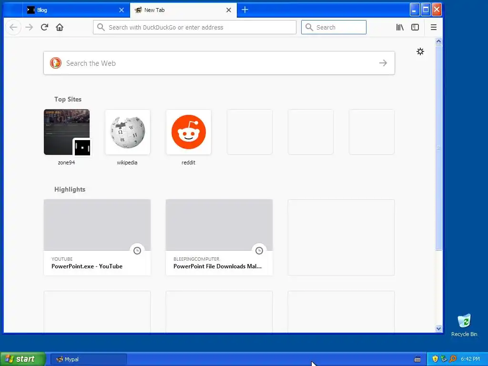Click the Top Sites section heading

click(x=68, y=99)
